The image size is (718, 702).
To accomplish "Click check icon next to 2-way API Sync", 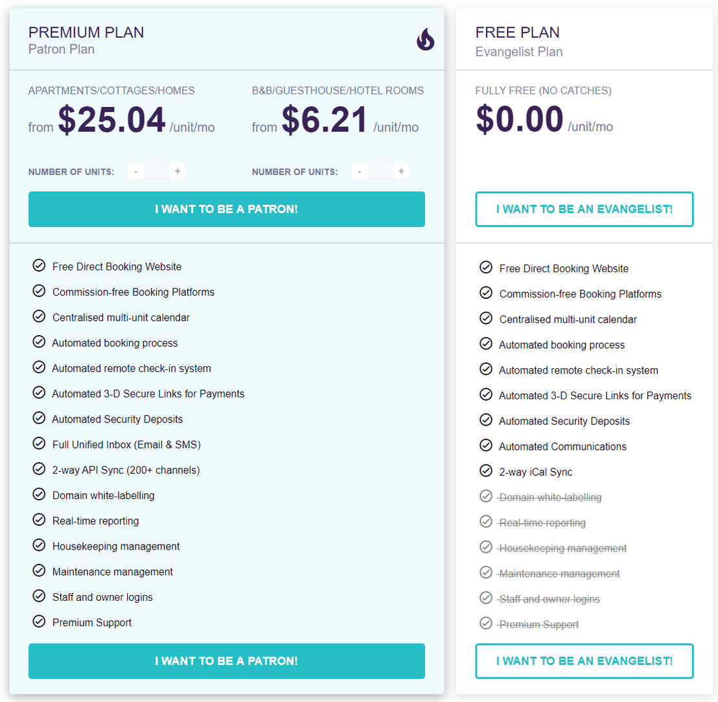I will click(39, 469).
